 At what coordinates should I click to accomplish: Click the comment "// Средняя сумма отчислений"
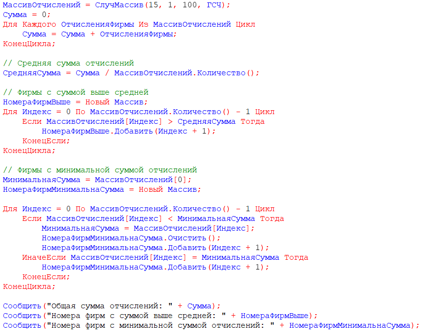coord(68,63)
